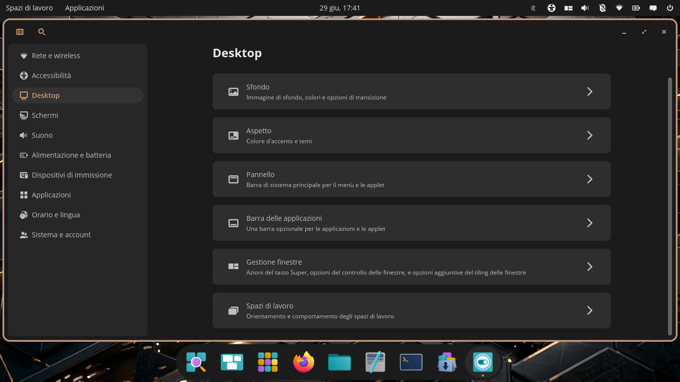Open the settings search magnifier icon

pyautogui.click(x=42, y=32)
